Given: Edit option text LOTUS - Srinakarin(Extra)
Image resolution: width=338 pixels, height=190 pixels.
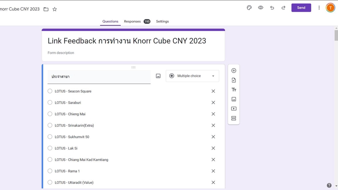Looking at the screenshot, I should (74, 125).
